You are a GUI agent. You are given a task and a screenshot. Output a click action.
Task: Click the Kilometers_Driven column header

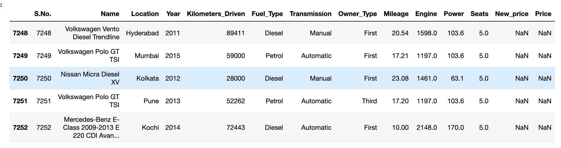coord(216,14)
